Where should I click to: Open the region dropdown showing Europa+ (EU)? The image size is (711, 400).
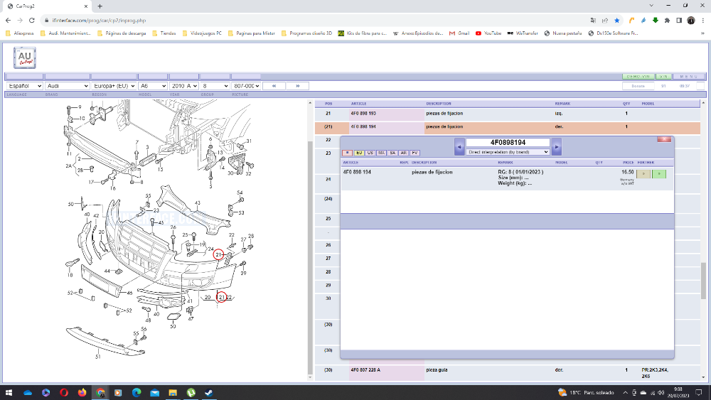pyautogui.click(x=114, y=86)
